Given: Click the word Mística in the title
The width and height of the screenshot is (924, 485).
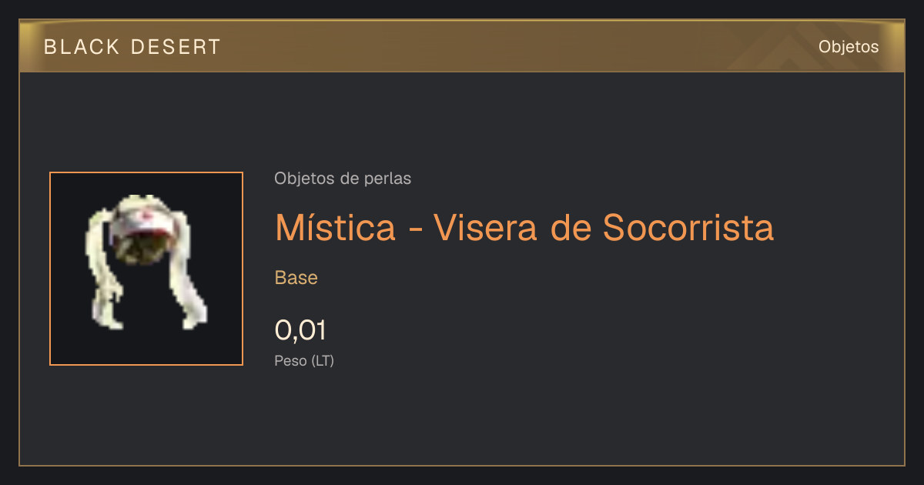Looking at the screenshot, I should point(335,227).
